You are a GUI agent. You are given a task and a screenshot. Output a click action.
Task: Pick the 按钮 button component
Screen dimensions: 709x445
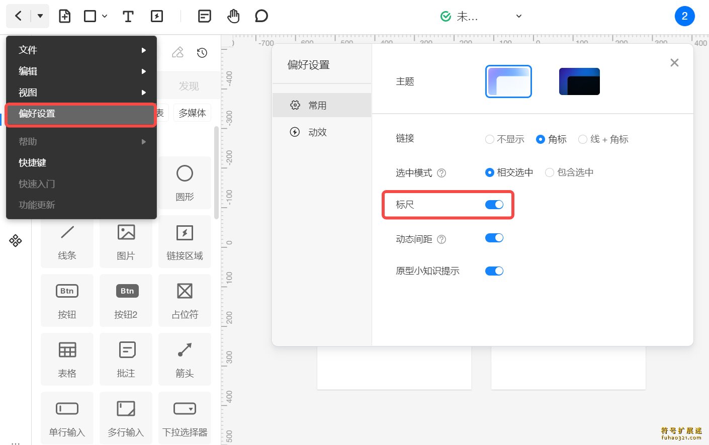tap(67, 300)
